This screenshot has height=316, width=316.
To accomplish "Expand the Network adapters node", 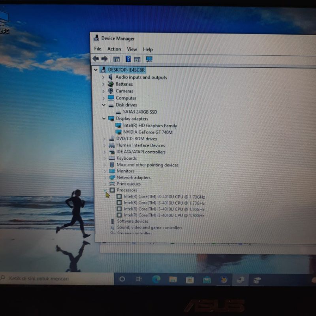I will point(105,178).
